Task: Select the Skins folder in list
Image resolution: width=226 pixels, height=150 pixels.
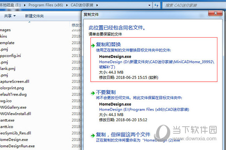Action: (x=4, y=37)
